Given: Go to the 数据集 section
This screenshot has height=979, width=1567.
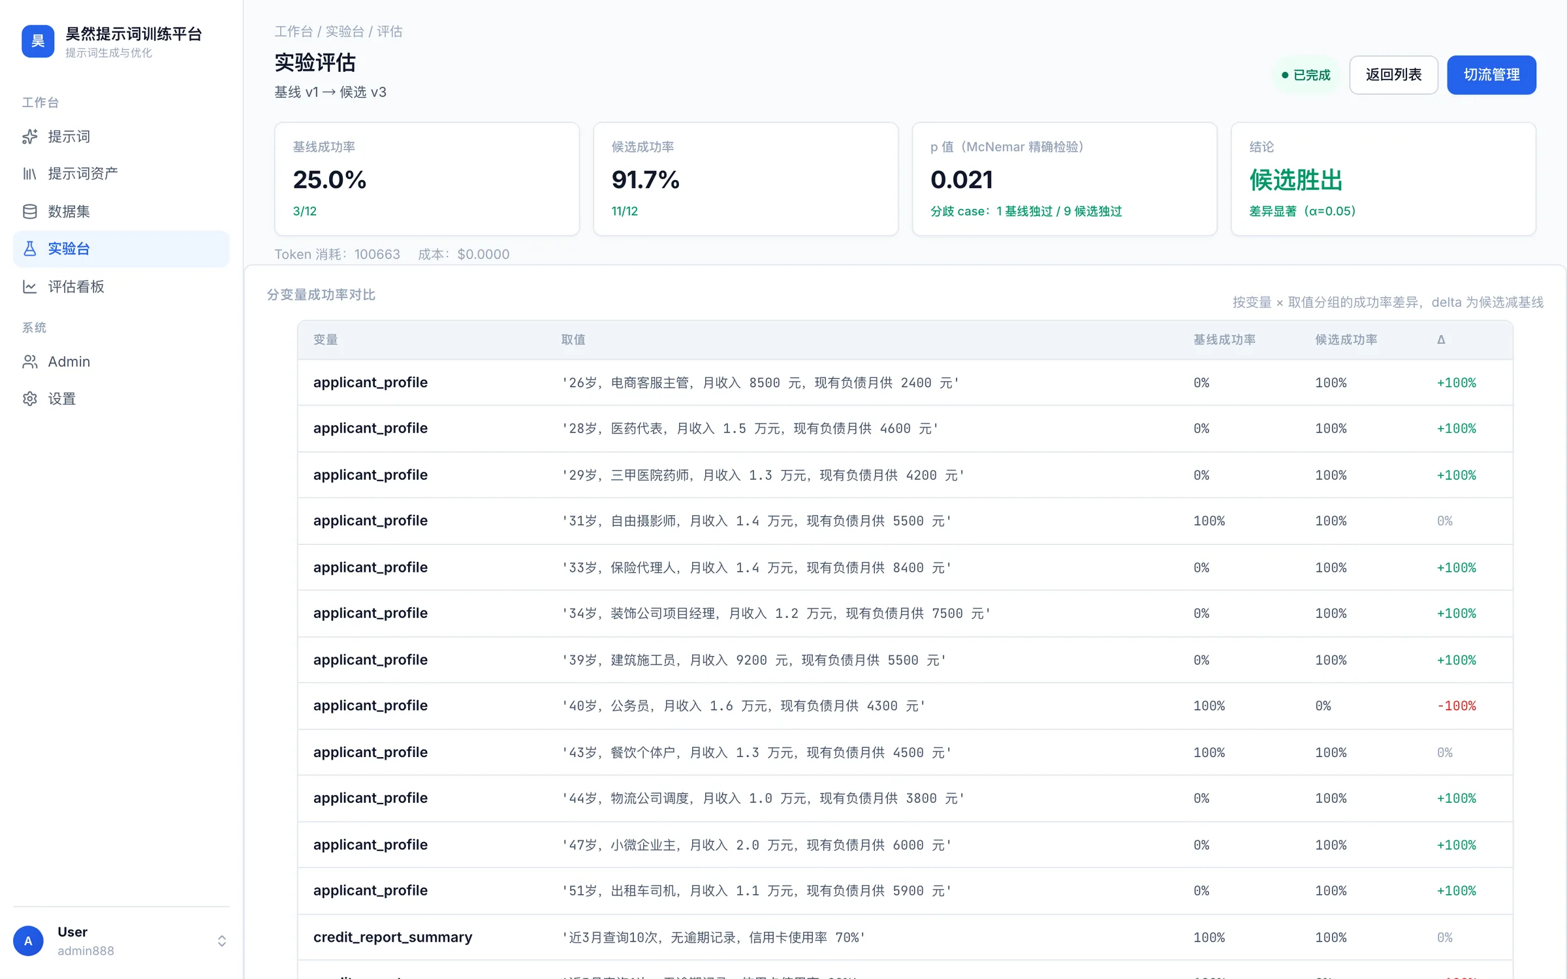Looking at the screenshot, I should [121, 211].
